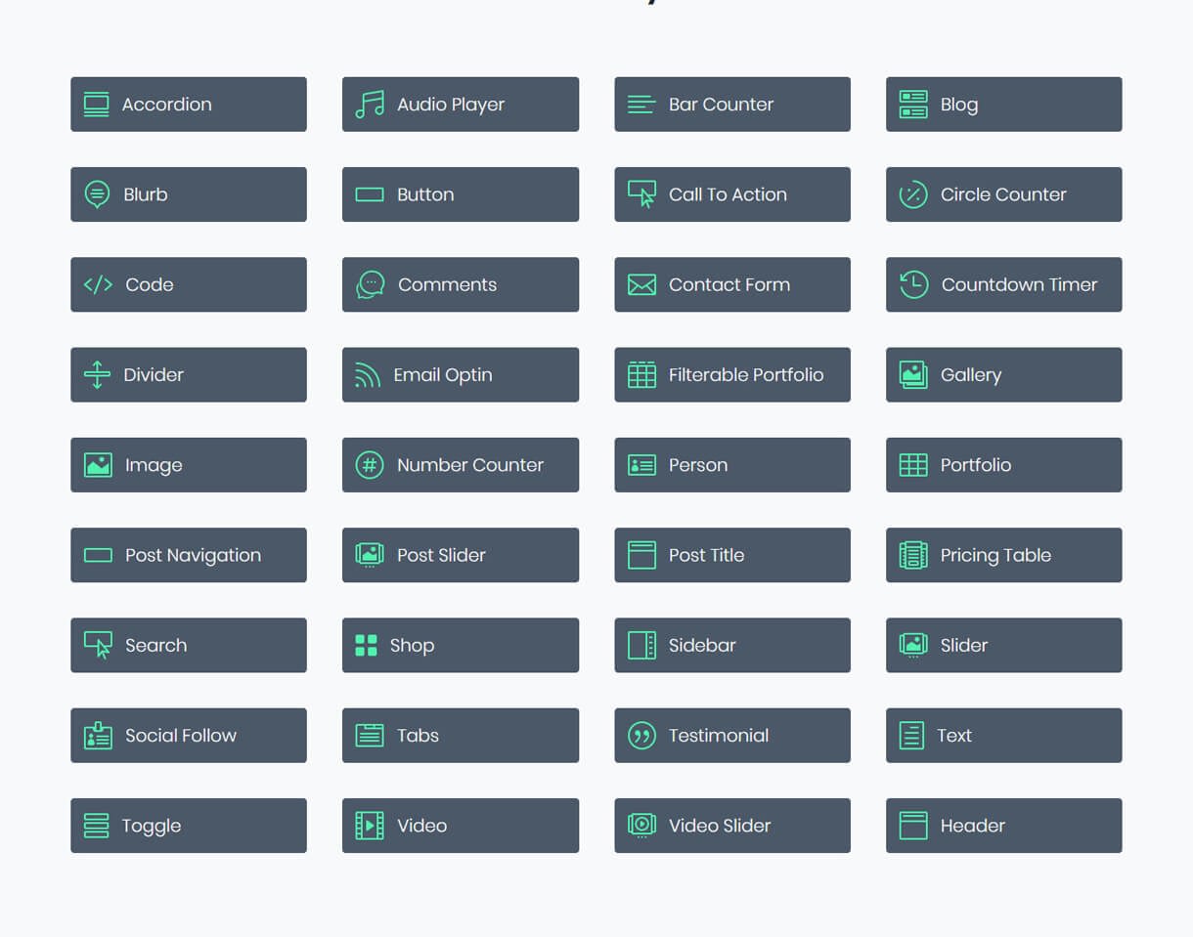Click the Number Counter hash icon
This screenshot has height=937, width=1193.
pos(370,465)
